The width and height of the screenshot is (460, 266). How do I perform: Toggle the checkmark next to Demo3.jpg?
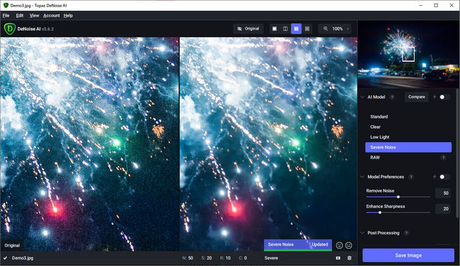(5, 258)
